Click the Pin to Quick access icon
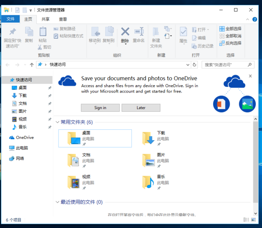262x228 pixels. pos(13,31)
